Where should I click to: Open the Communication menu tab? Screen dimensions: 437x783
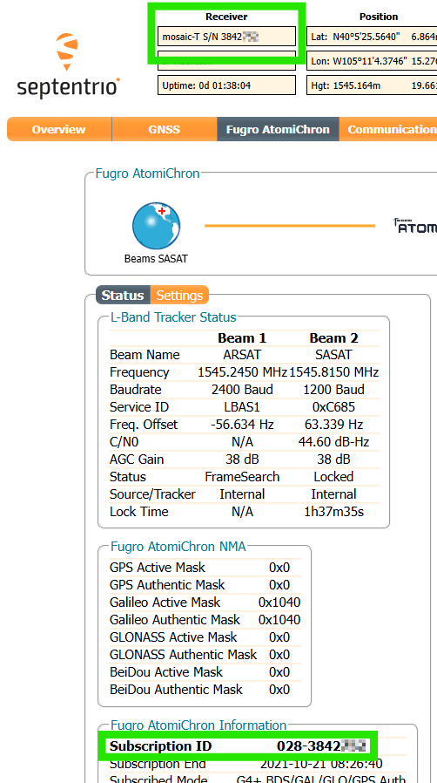388,129
